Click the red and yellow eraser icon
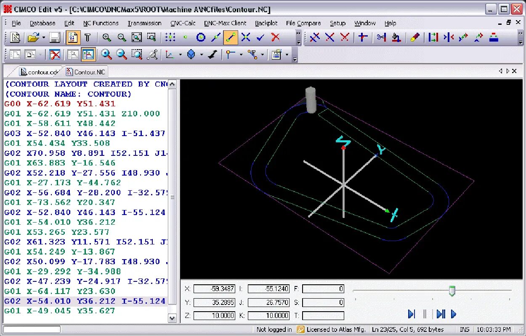Viewport: 526px width, 336px height. tap(414, 37)
